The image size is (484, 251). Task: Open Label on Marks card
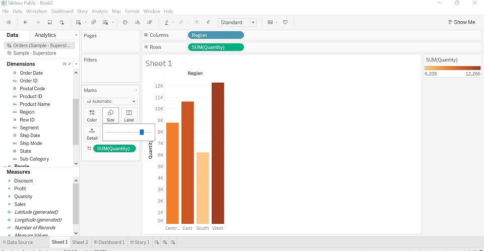[129, 115]
